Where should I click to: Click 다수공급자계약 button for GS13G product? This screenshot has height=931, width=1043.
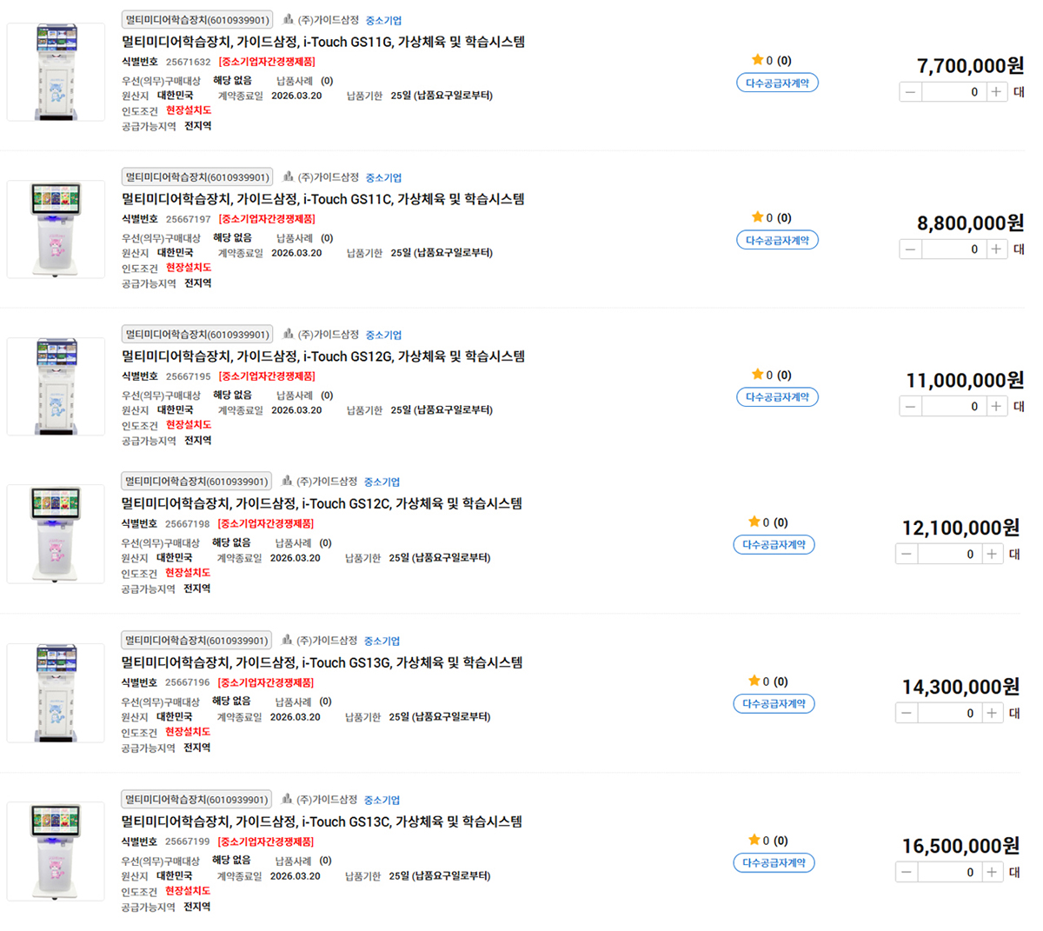click(x=774, y=704)
